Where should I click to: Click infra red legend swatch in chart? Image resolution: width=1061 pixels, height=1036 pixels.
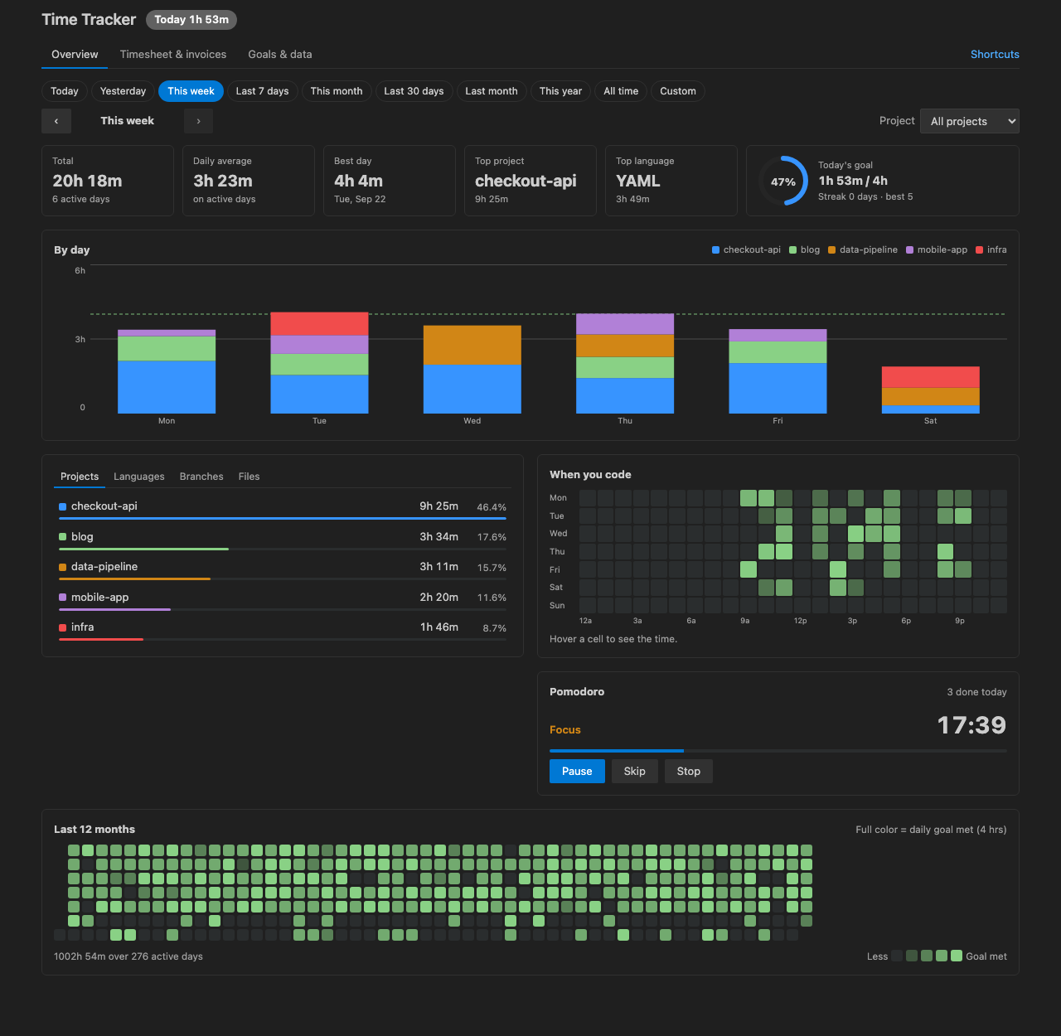click(x=980, y=250)
